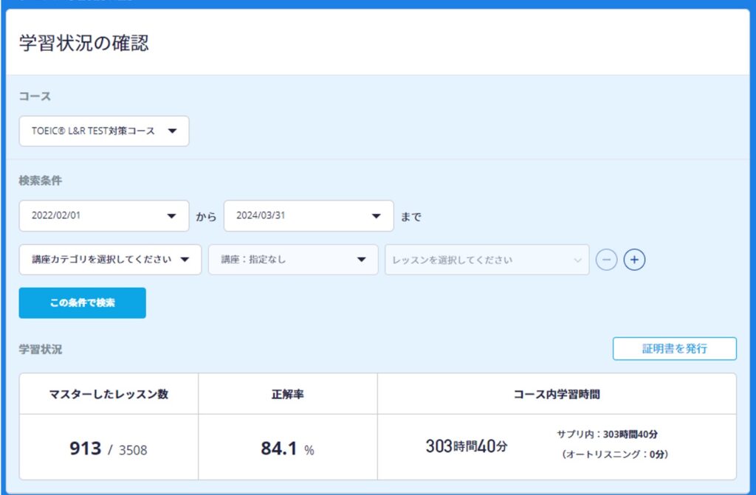Screen dimensions: 756x495
Task: Open the TOEIC L&R TEST対策コース course dropdown
Action: coord(104,131)
